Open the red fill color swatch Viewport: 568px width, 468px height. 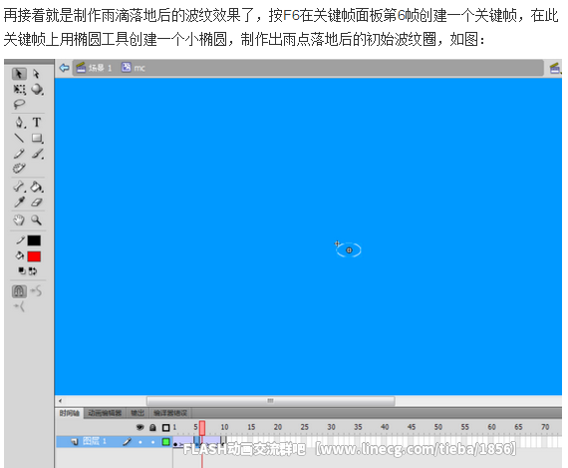point(34,256)
